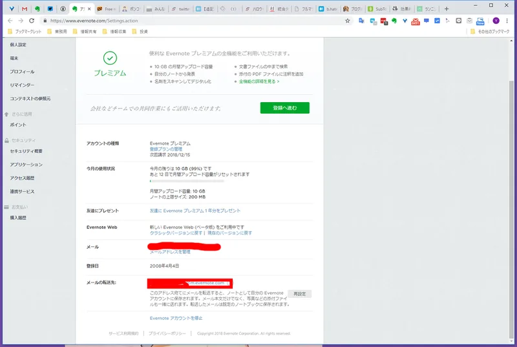This screenshot has height=347, width=517.
Task: Open the Evernote Web Clipper elephant extension
Action: pos(394,21)
